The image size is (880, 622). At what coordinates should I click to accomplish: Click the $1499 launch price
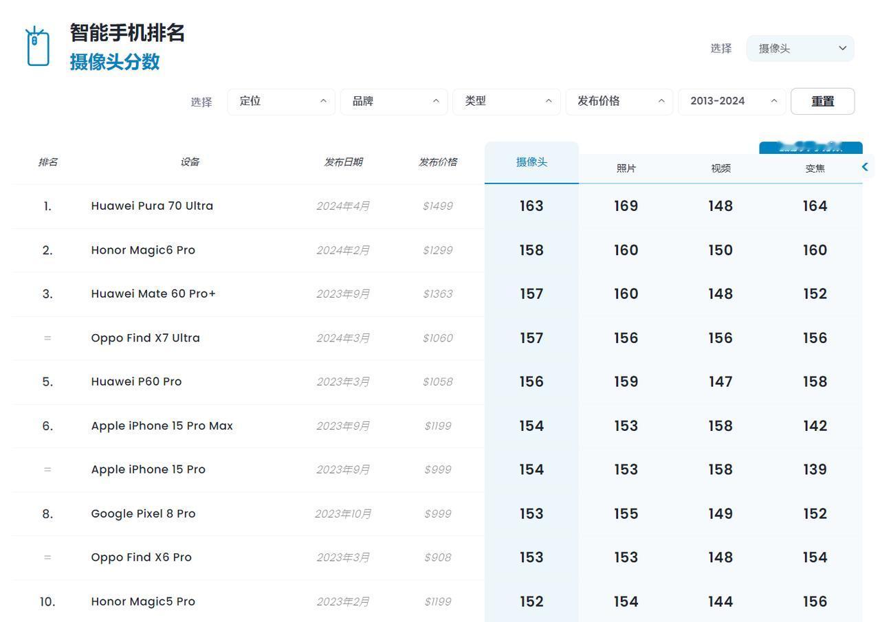(x=438, y=206)
